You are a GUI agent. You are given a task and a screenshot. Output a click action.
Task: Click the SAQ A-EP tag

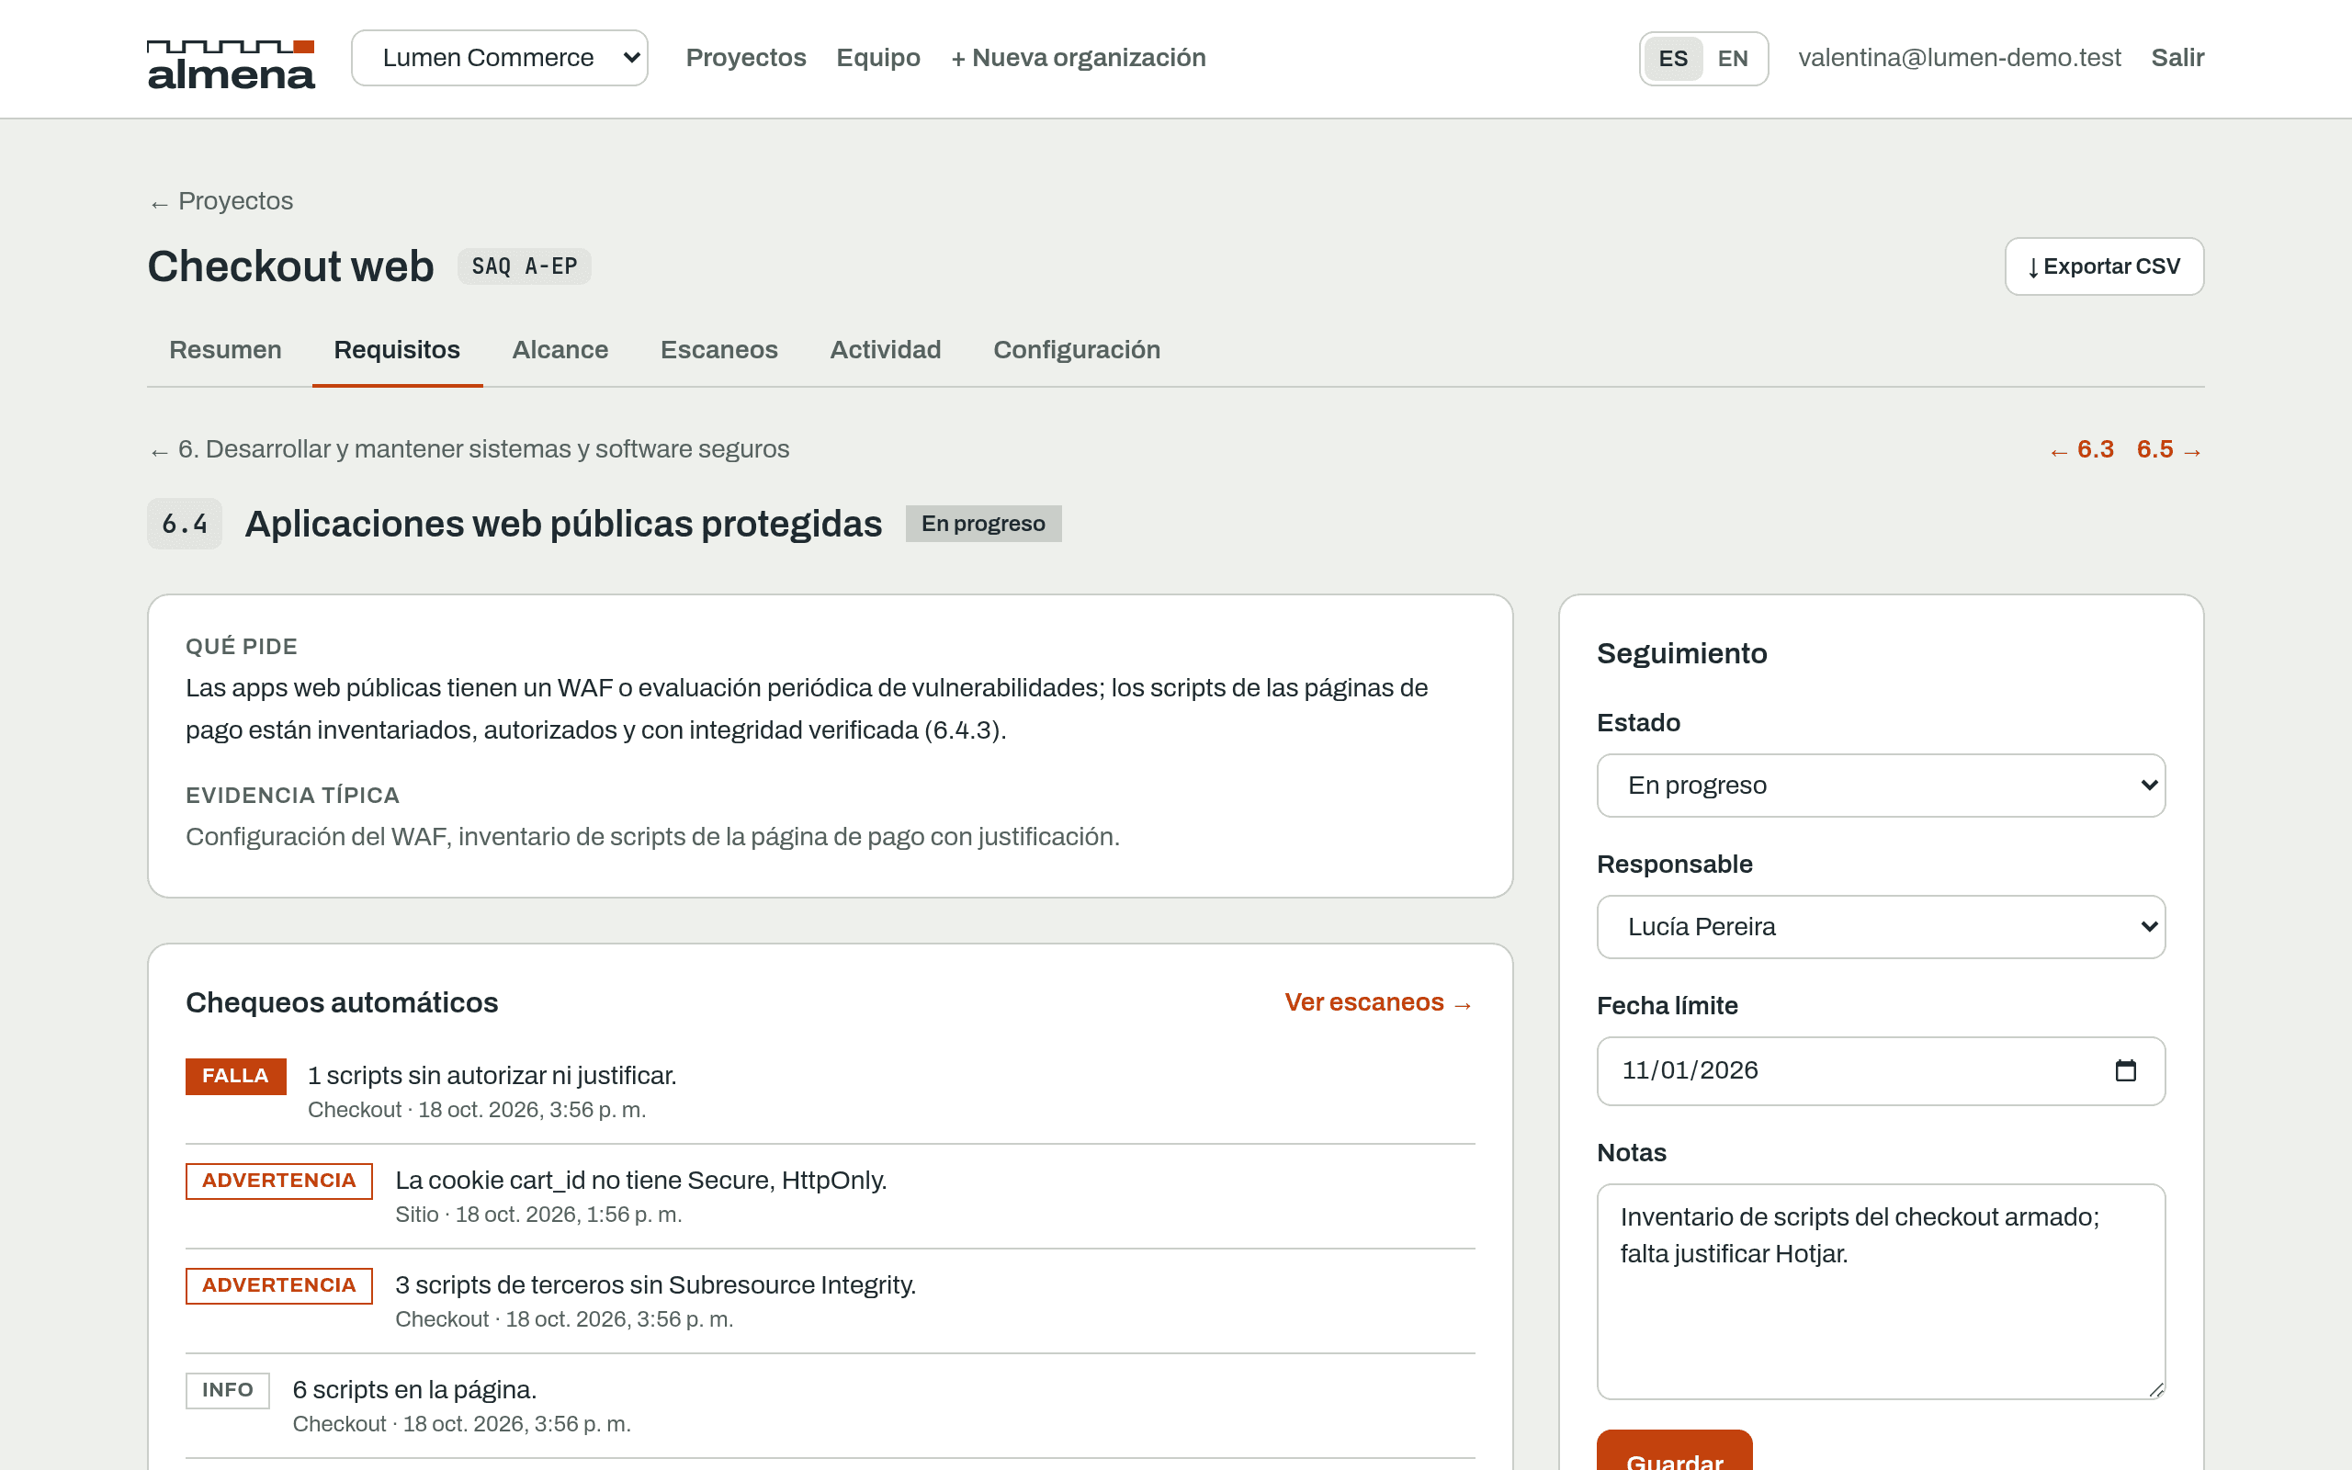(x=525, y=266)
